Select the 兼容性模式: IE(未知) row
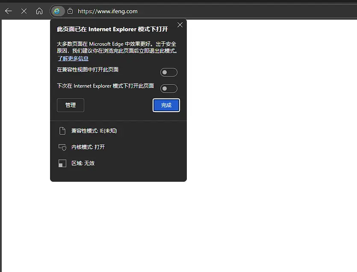Screen dimensions: 357x272 click(x=94, y=130)
